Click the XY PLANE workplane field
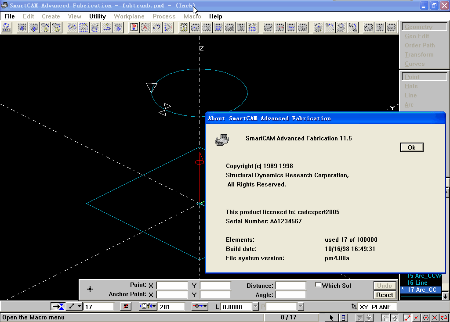The image size is (450, 322). point(377,307)
